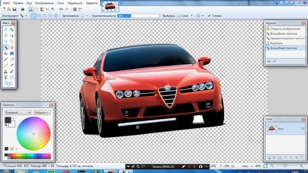Select the Color Picker eyedropper tool
Image resolution: width=308 pixels, height=173 pixels.
[x=12, y=65]
